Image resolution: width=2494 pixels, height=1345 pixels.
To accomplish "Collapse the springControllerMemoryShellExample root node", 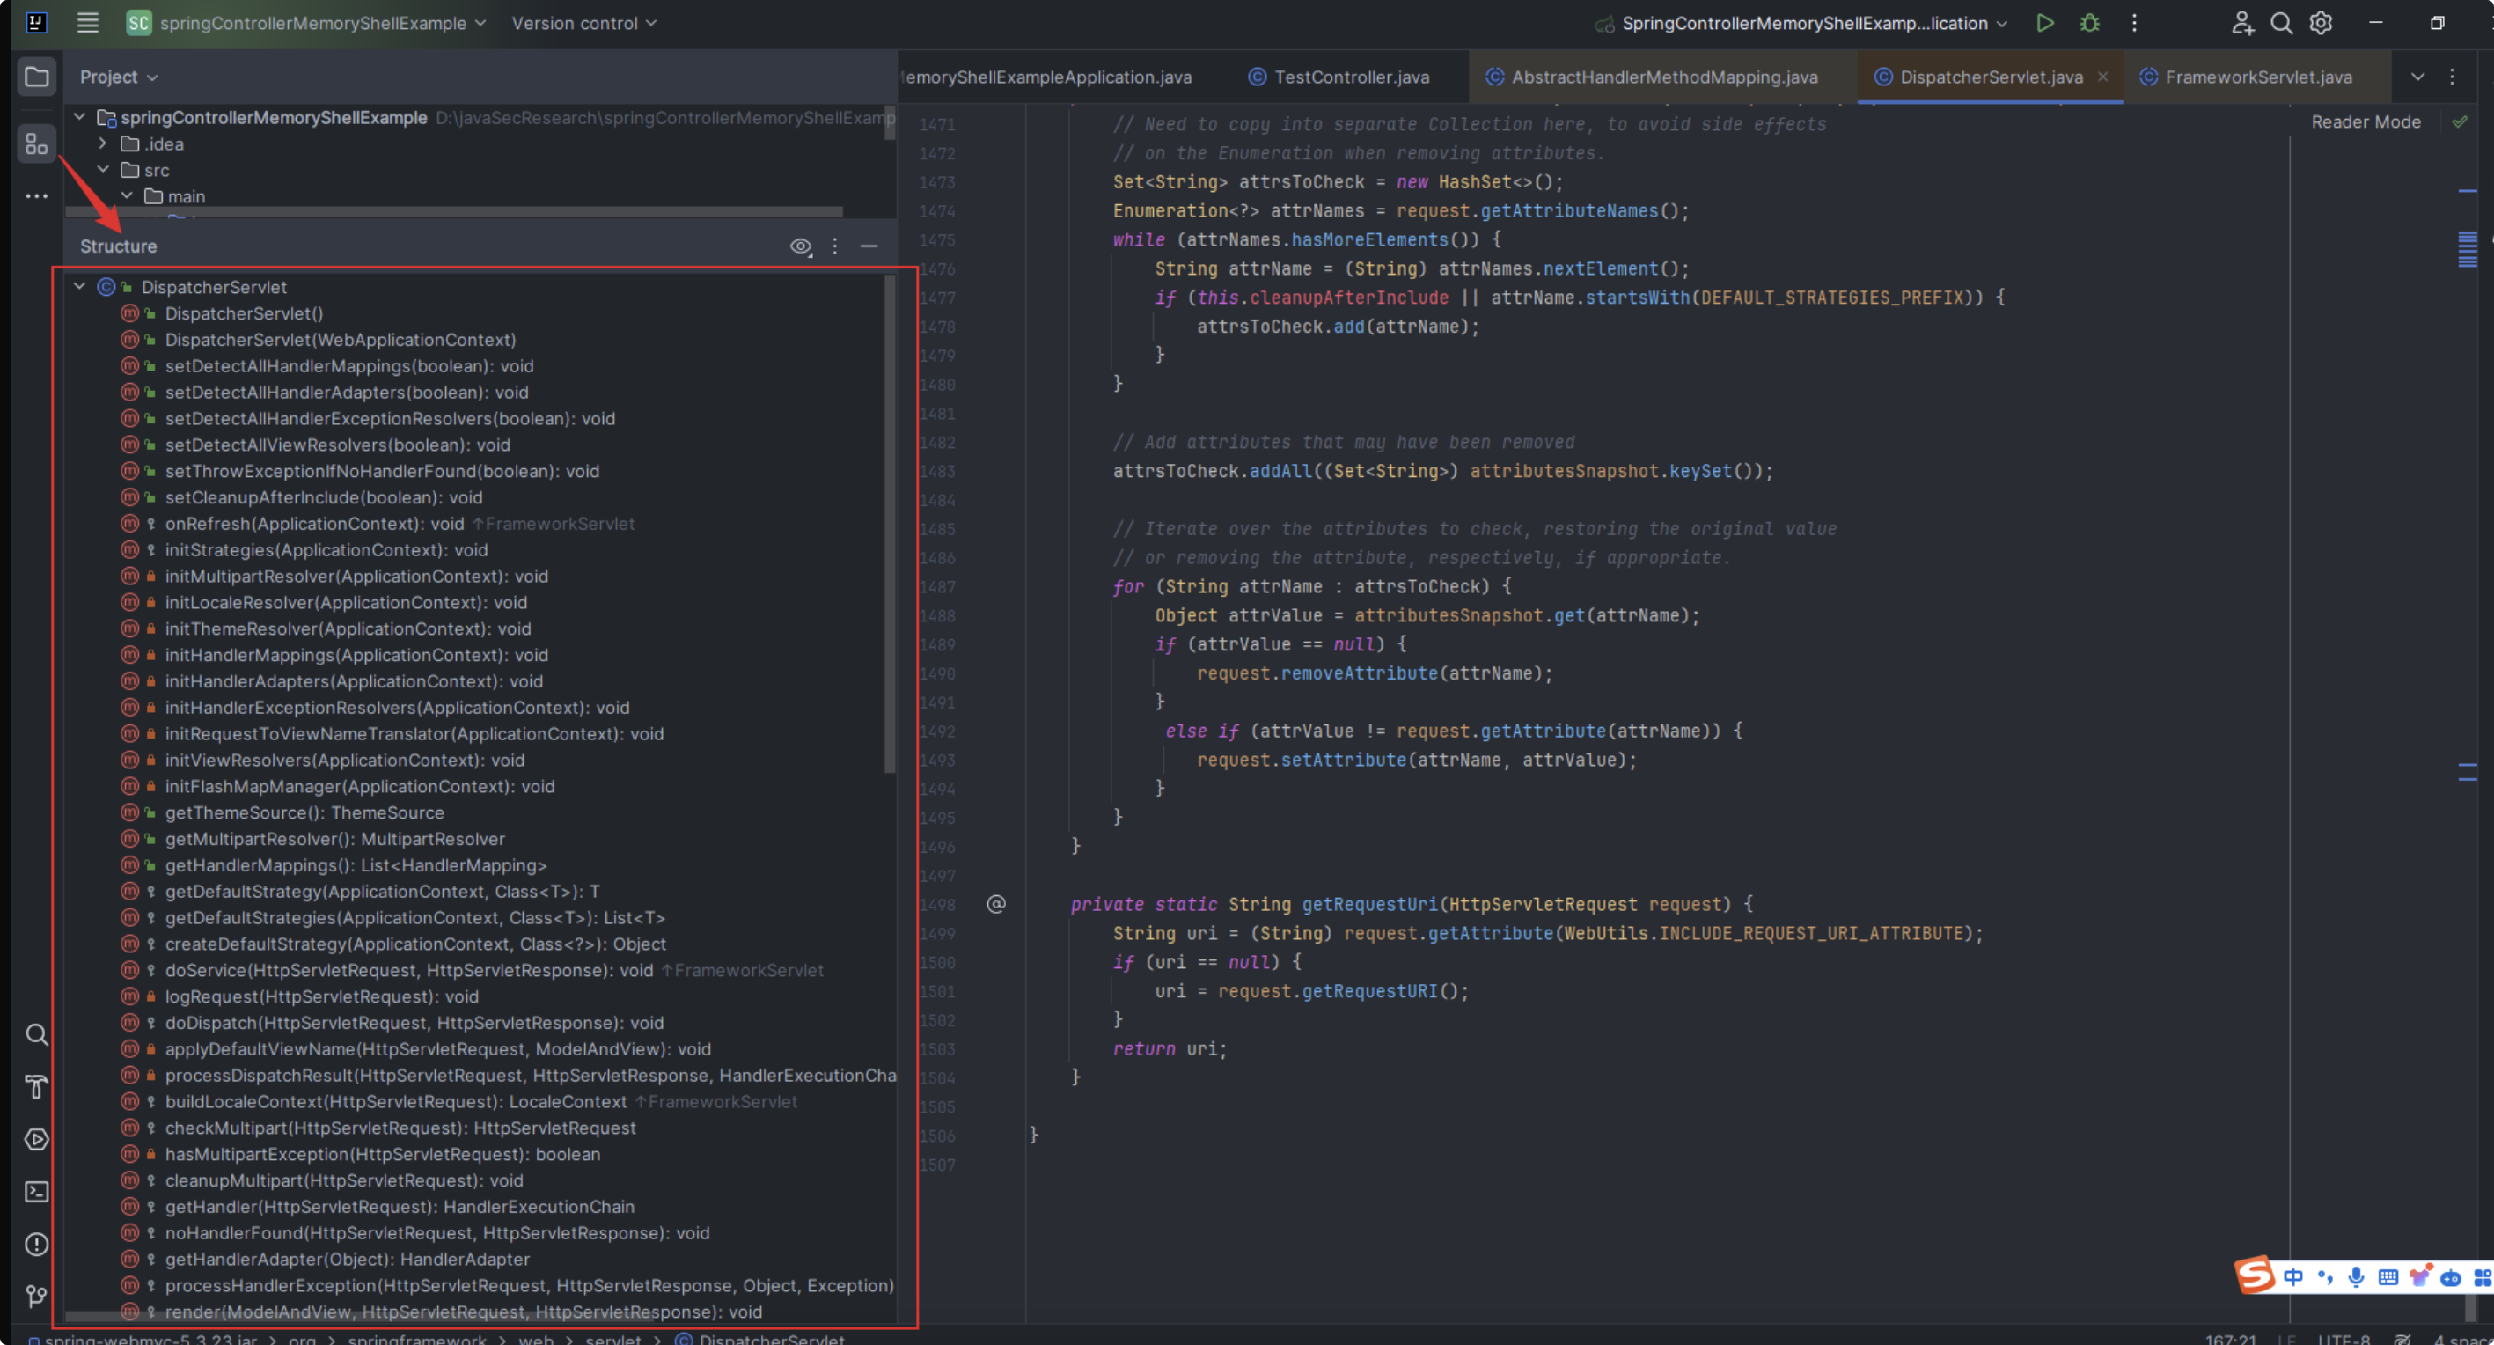I will (80, 117).
